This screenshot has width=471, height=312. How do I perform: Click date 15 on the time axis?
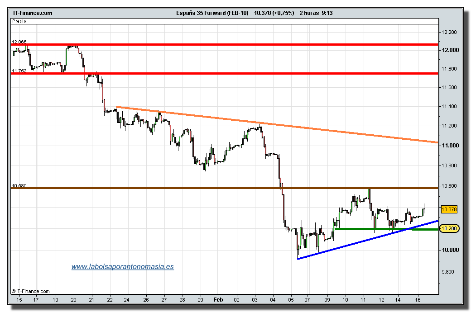[x=19, y=299]
